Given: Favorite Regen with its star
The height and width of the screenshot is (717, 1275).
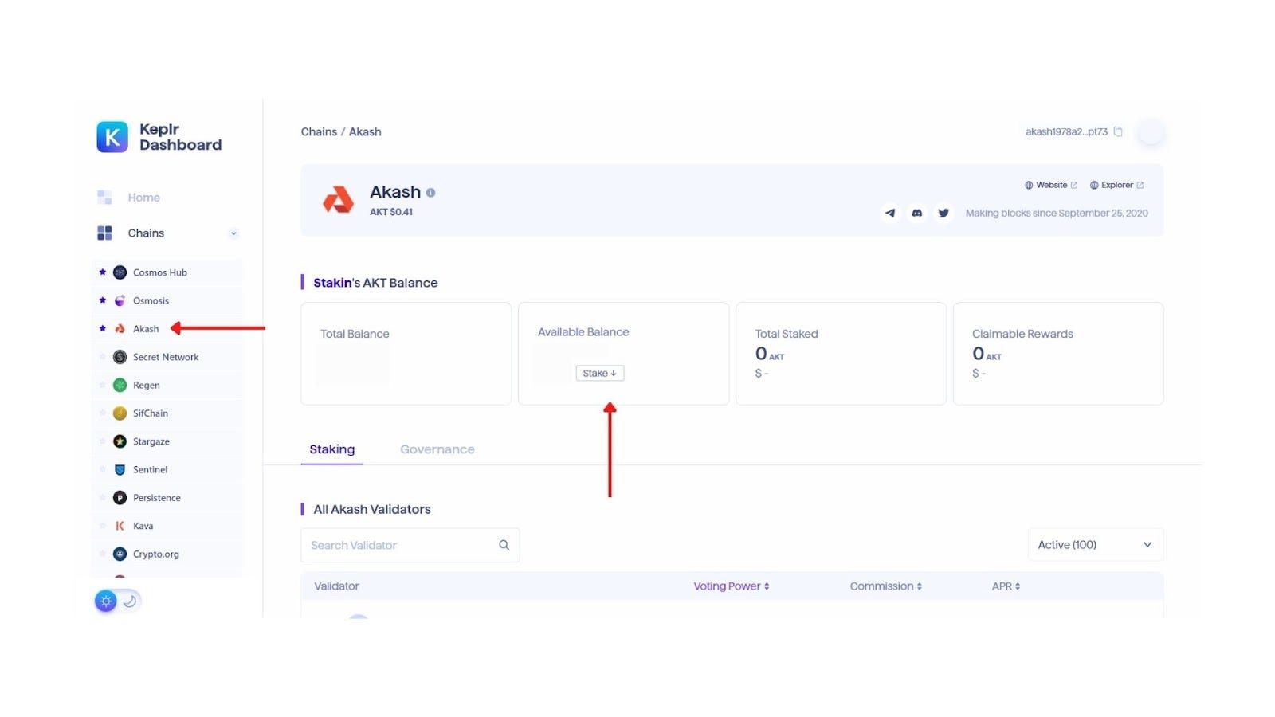Looking at the screenshot, I should click(102, 385).
